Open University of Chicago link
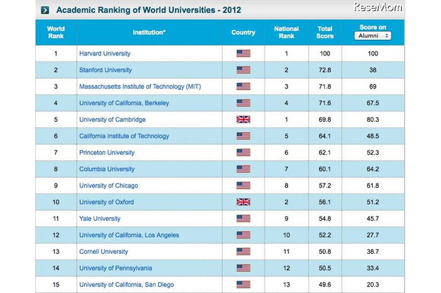 [x=109, y=186]
